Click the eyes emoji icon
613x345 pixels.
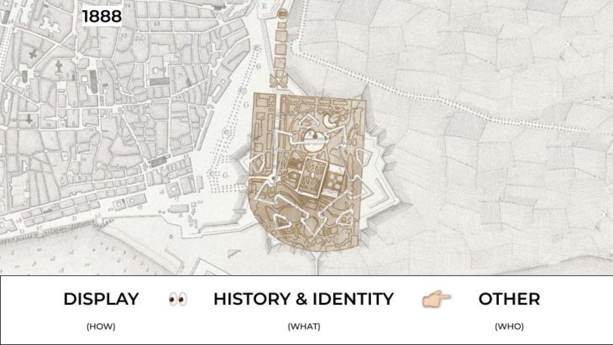click(x=178, y=300)
